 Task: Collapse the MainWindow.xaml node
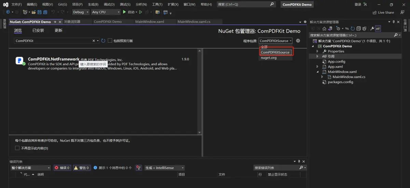[317, 72]
